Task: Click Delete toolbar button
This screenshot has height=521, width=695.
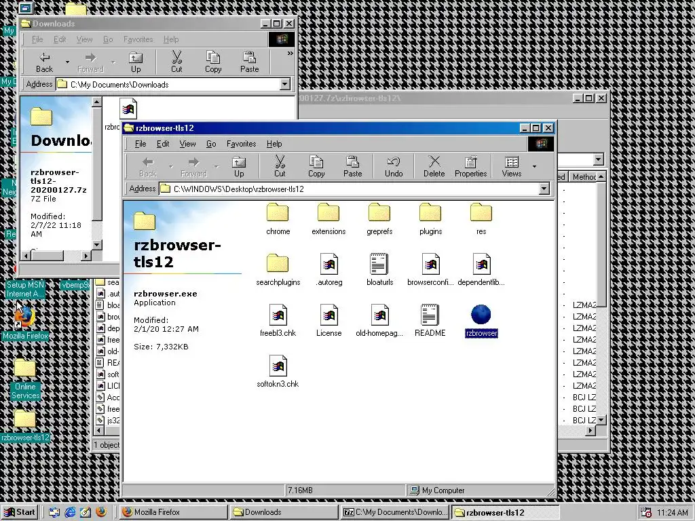Action: [x=434, y=167]
